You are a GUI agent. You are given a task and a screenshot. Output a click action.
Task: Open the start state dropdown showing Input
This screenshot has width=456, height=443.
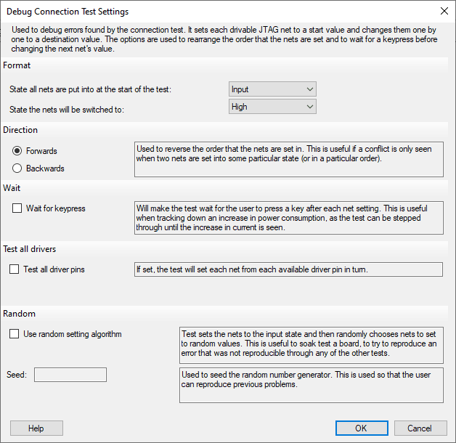pos(272,89)
